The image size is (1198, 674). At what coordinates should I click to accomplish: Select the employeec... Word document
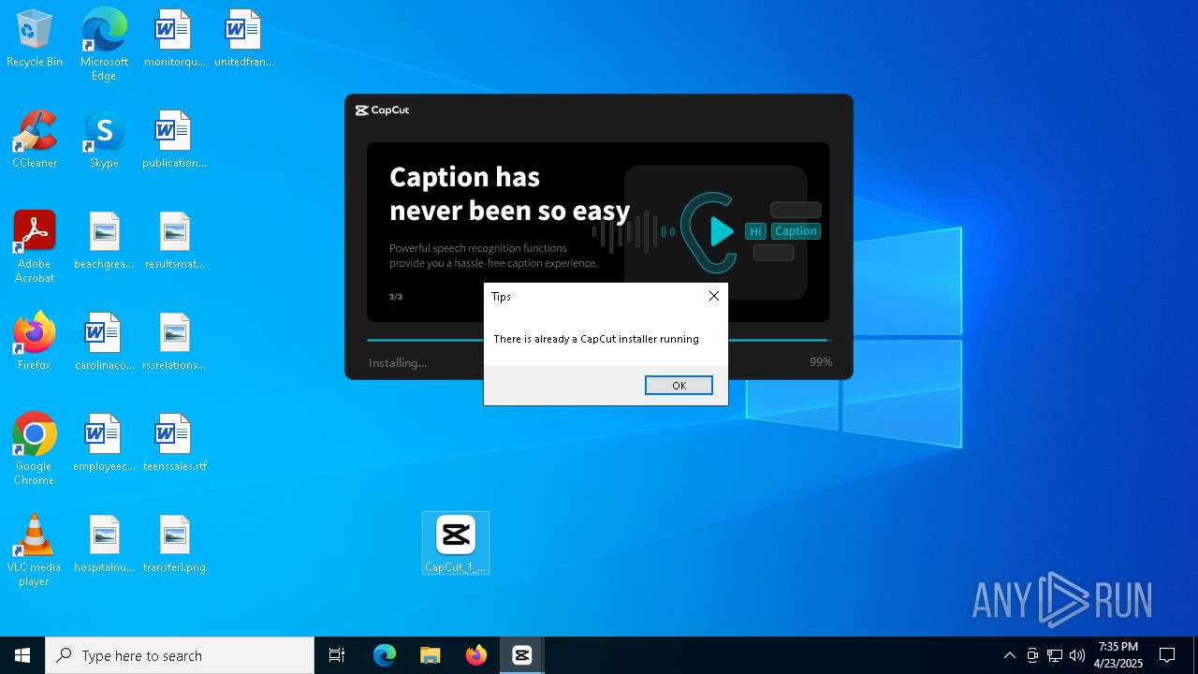click(104, 444)
